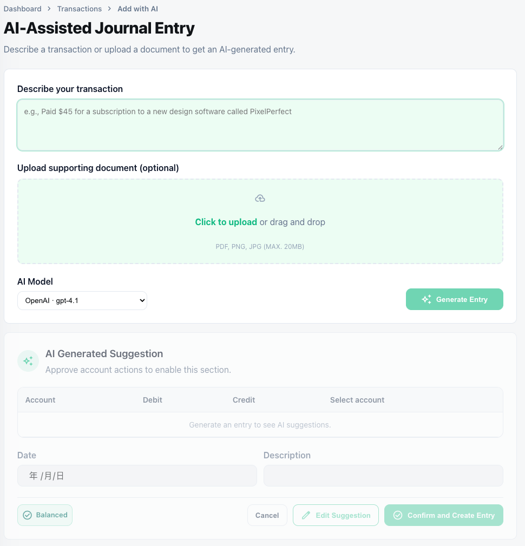Image resolution: width=525 pixels, height=546 pixels.
Task: Navigate to Dashboard via the breadcrumb
Action: tap(22, 9)
